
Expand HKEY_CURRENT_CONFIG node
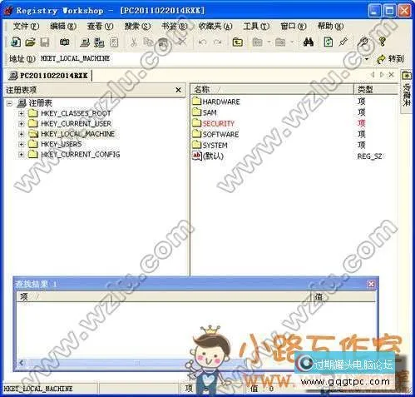pos(21,155)
